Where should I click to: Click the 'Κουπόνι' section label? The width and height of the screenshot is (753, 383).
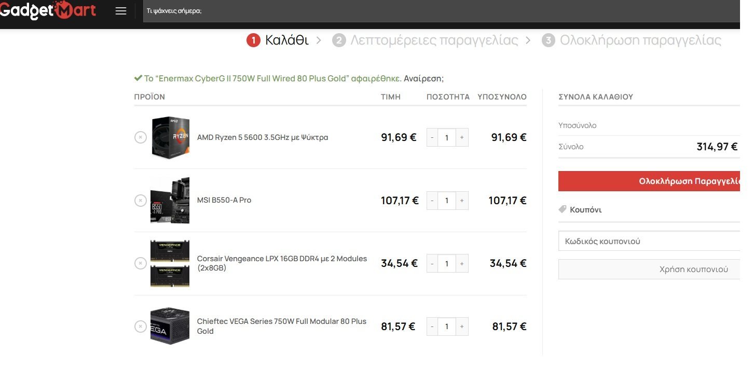[x=585, y=210]
